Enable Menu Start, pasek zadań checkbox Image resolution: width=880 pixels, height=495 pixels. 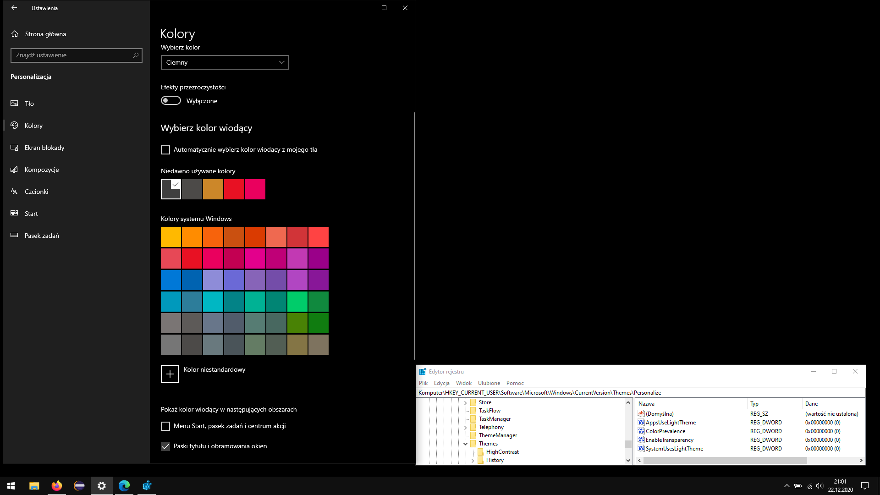(x=165, y=426)
